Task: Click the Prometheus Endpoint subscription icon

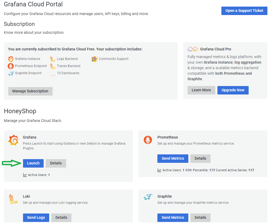Action: [11, 66]
